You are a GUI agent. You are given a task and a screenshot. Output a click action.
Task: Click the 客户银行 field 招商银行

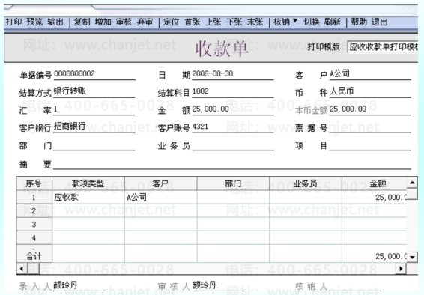pyautogui.click(x=94, y=127)
